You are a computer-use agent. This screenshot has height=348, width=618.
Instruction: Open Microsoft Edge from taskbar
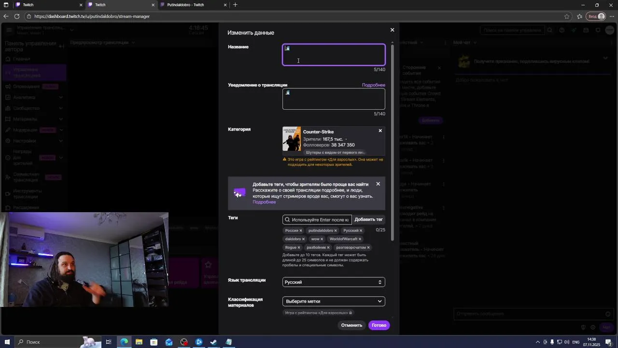[x=124, y=342]
